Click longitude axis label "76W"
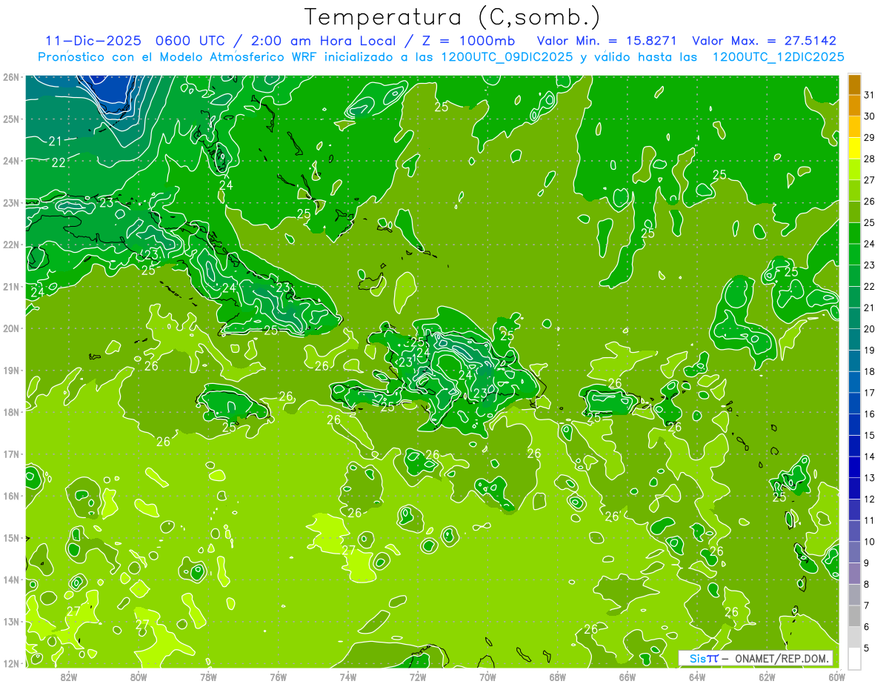This screenshot has height=687, width=889. click(278, 677)
